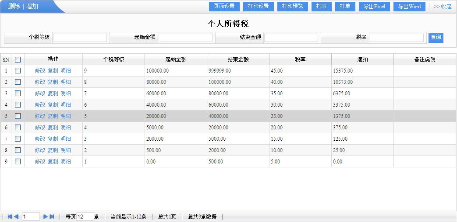The width and height of the screenshot is (457, 222).
Task: Toggle the checkbox for row 9
Action: pos(18,161)
